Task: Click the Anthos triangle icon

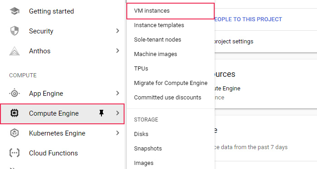Action: tap(14, 51)
